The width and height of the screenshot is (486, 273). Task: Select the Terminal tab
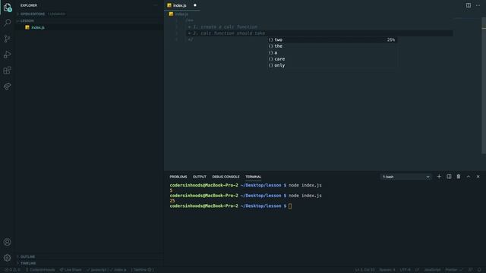click(x=253, y=177)
